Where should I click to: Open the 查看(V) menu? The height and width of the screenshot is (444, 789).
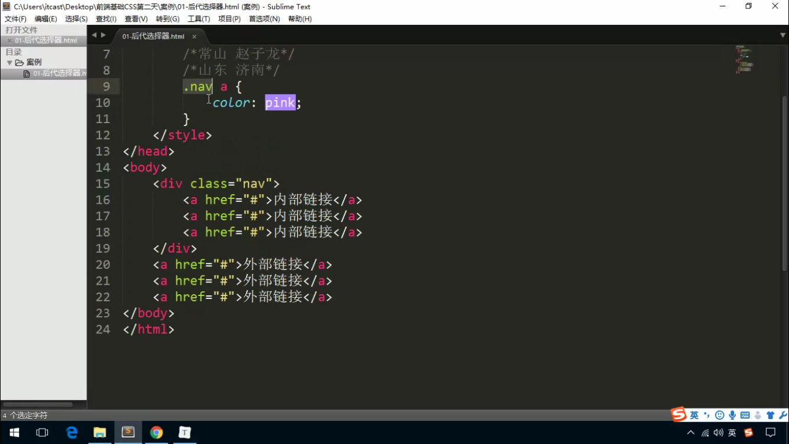(x=136, y=19)
